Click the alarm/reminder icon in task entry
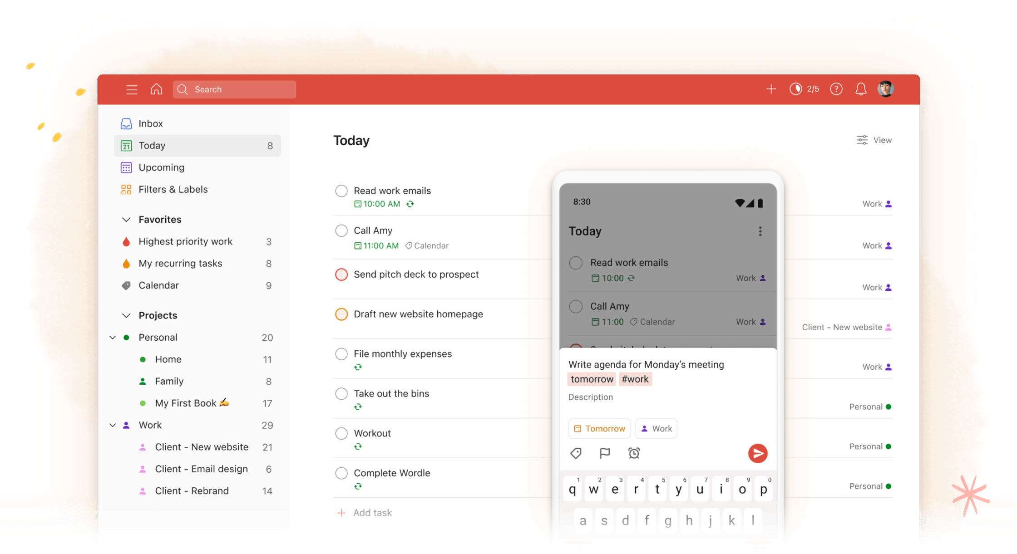The image size is (1017, 554). (633, 453)
